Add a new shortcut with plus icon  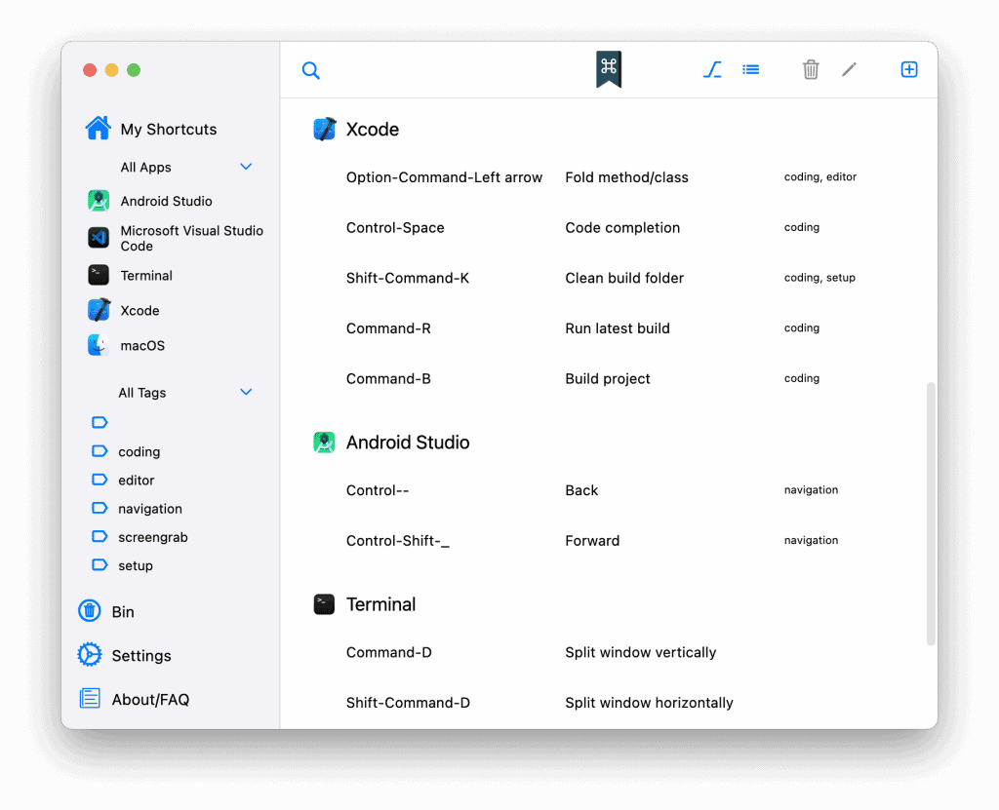pos(909,69)
